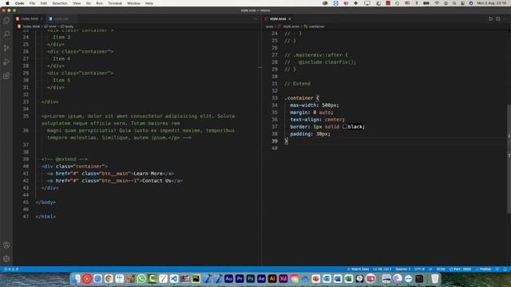Open the Go menu
The height and width of the screenshot is (287, 511).
coord(89,3)
